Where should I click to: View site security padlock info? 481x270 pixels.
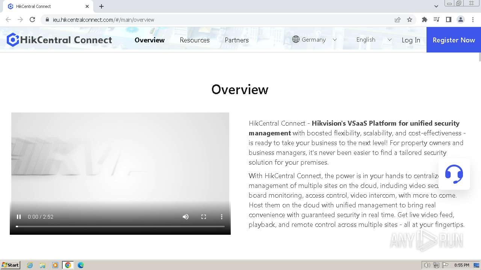(47, 19)
